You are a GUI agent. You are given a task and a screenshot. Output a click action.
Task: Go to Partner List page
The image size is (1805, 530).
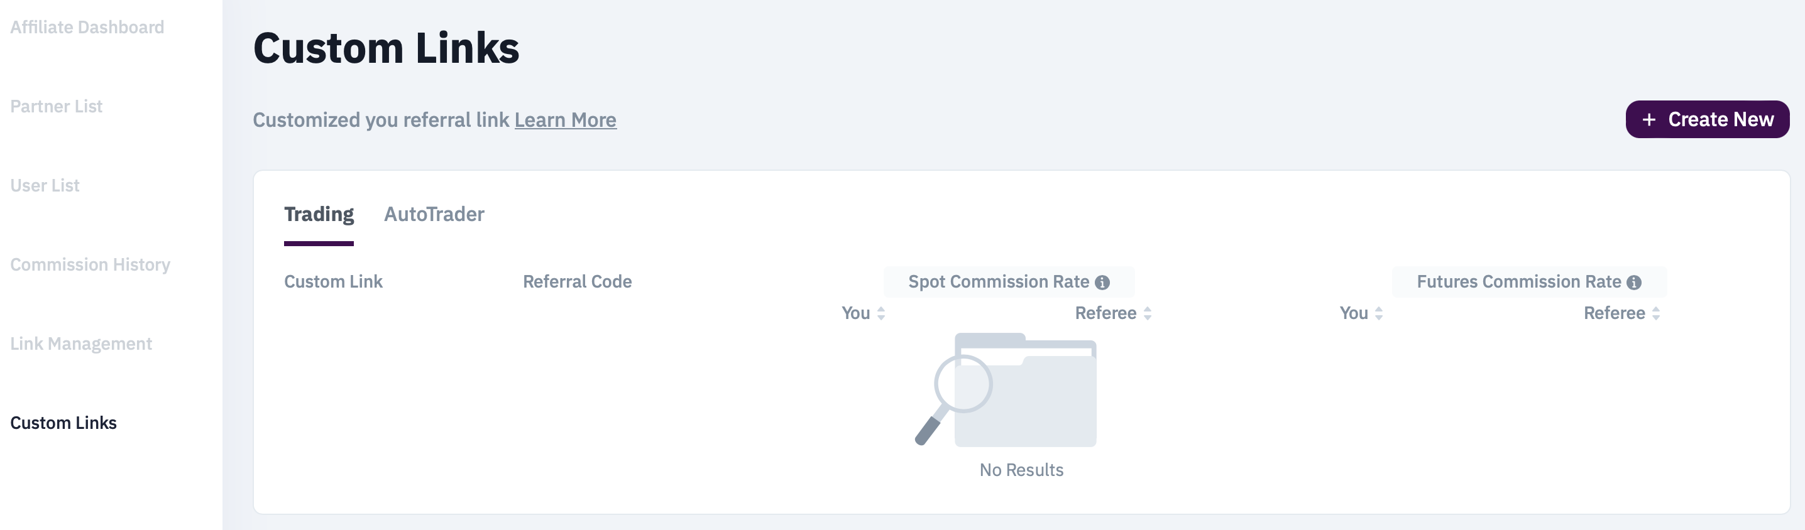pos(56,106)
